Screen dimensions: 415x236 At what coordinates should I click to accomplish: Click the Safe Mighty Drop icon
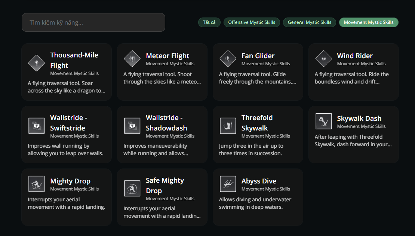coord(132,188)
